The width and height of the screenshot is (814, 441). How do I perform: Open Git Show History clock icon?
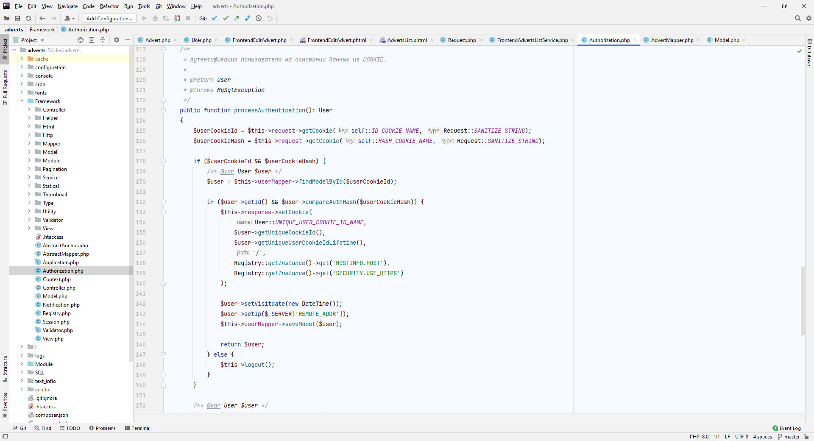pyautogui.click(x=259, y=18)
